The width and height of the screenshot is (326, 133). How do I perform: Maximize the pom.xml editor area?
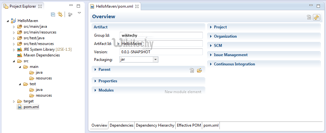click(x=318, y=6)
